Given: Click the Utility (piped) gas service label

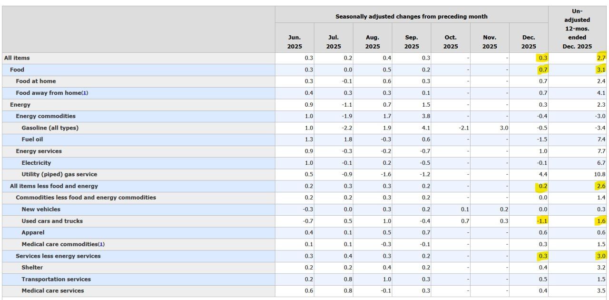Looking at the screenshot, I should 59,174.
